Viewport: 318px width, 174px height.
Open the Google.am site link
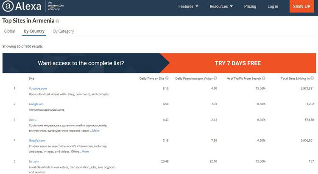pos(36,104)
